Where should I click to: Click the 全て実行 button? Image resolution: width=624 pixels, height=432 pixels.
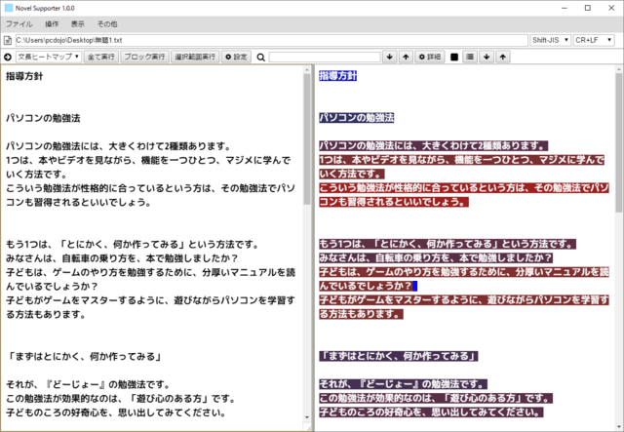pos(101,58)
